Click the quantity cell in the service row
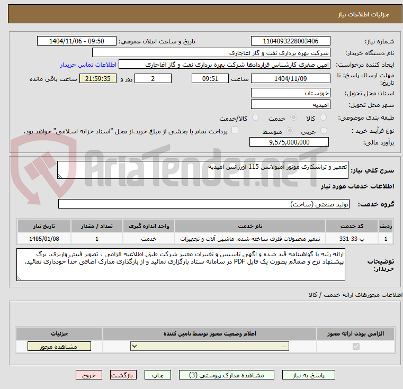The image size is (403, 389). (x=96, y=239)
